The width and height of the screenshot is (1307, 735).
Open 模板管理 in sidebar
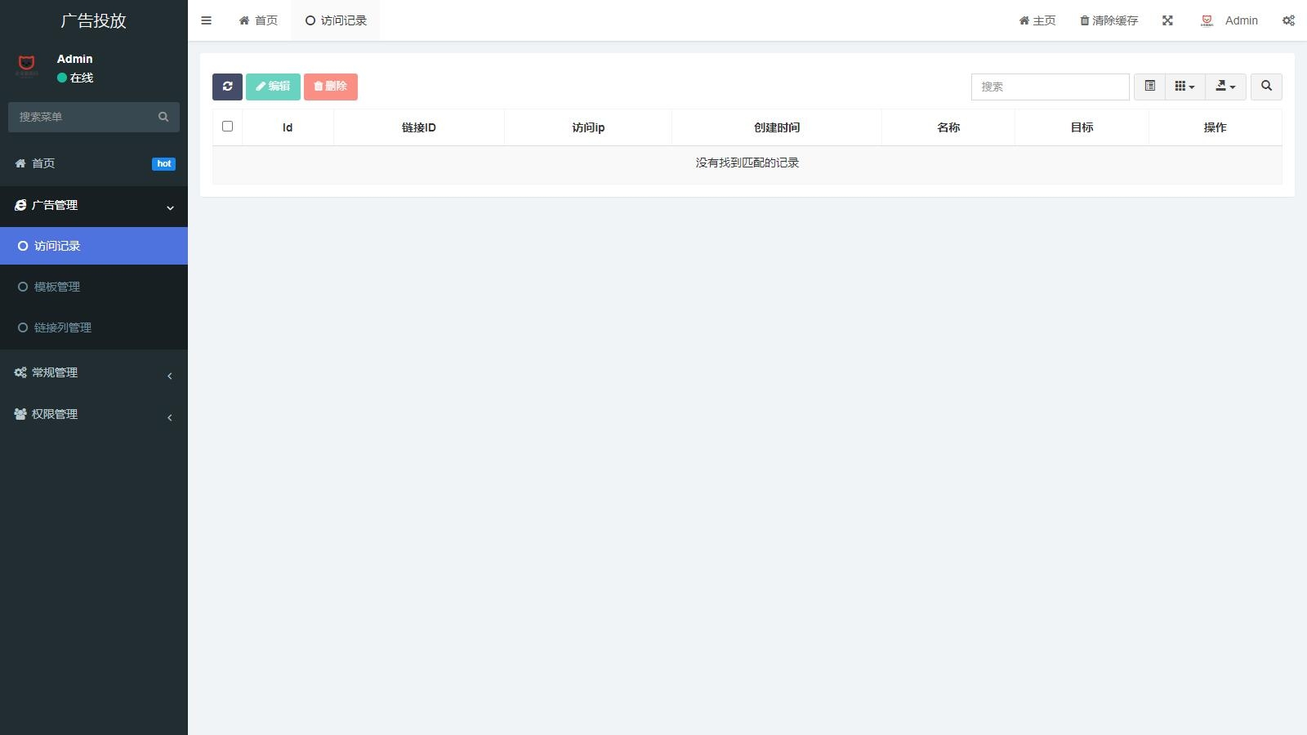(94, 287)
